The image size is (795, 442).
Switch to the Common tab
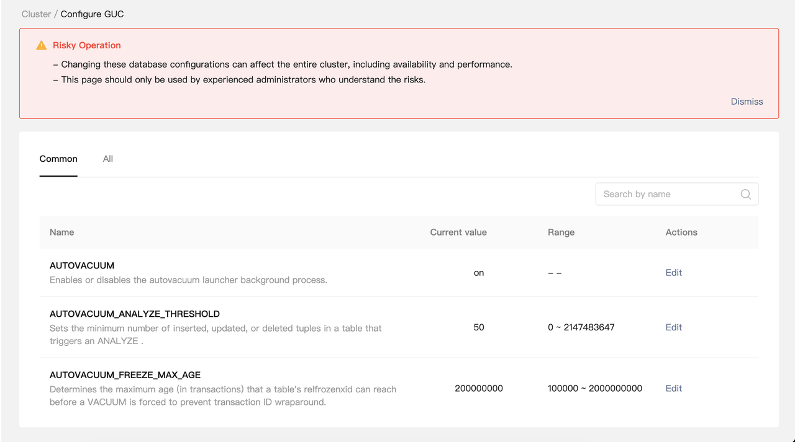(58, 159)
